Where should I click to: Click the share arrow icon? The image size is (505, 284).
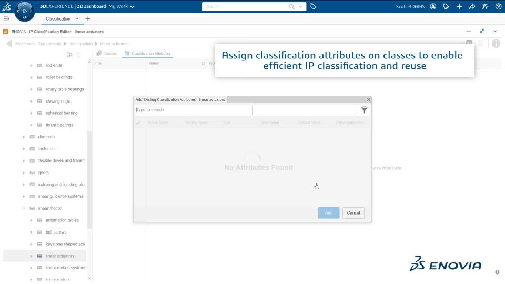(472, 6)
